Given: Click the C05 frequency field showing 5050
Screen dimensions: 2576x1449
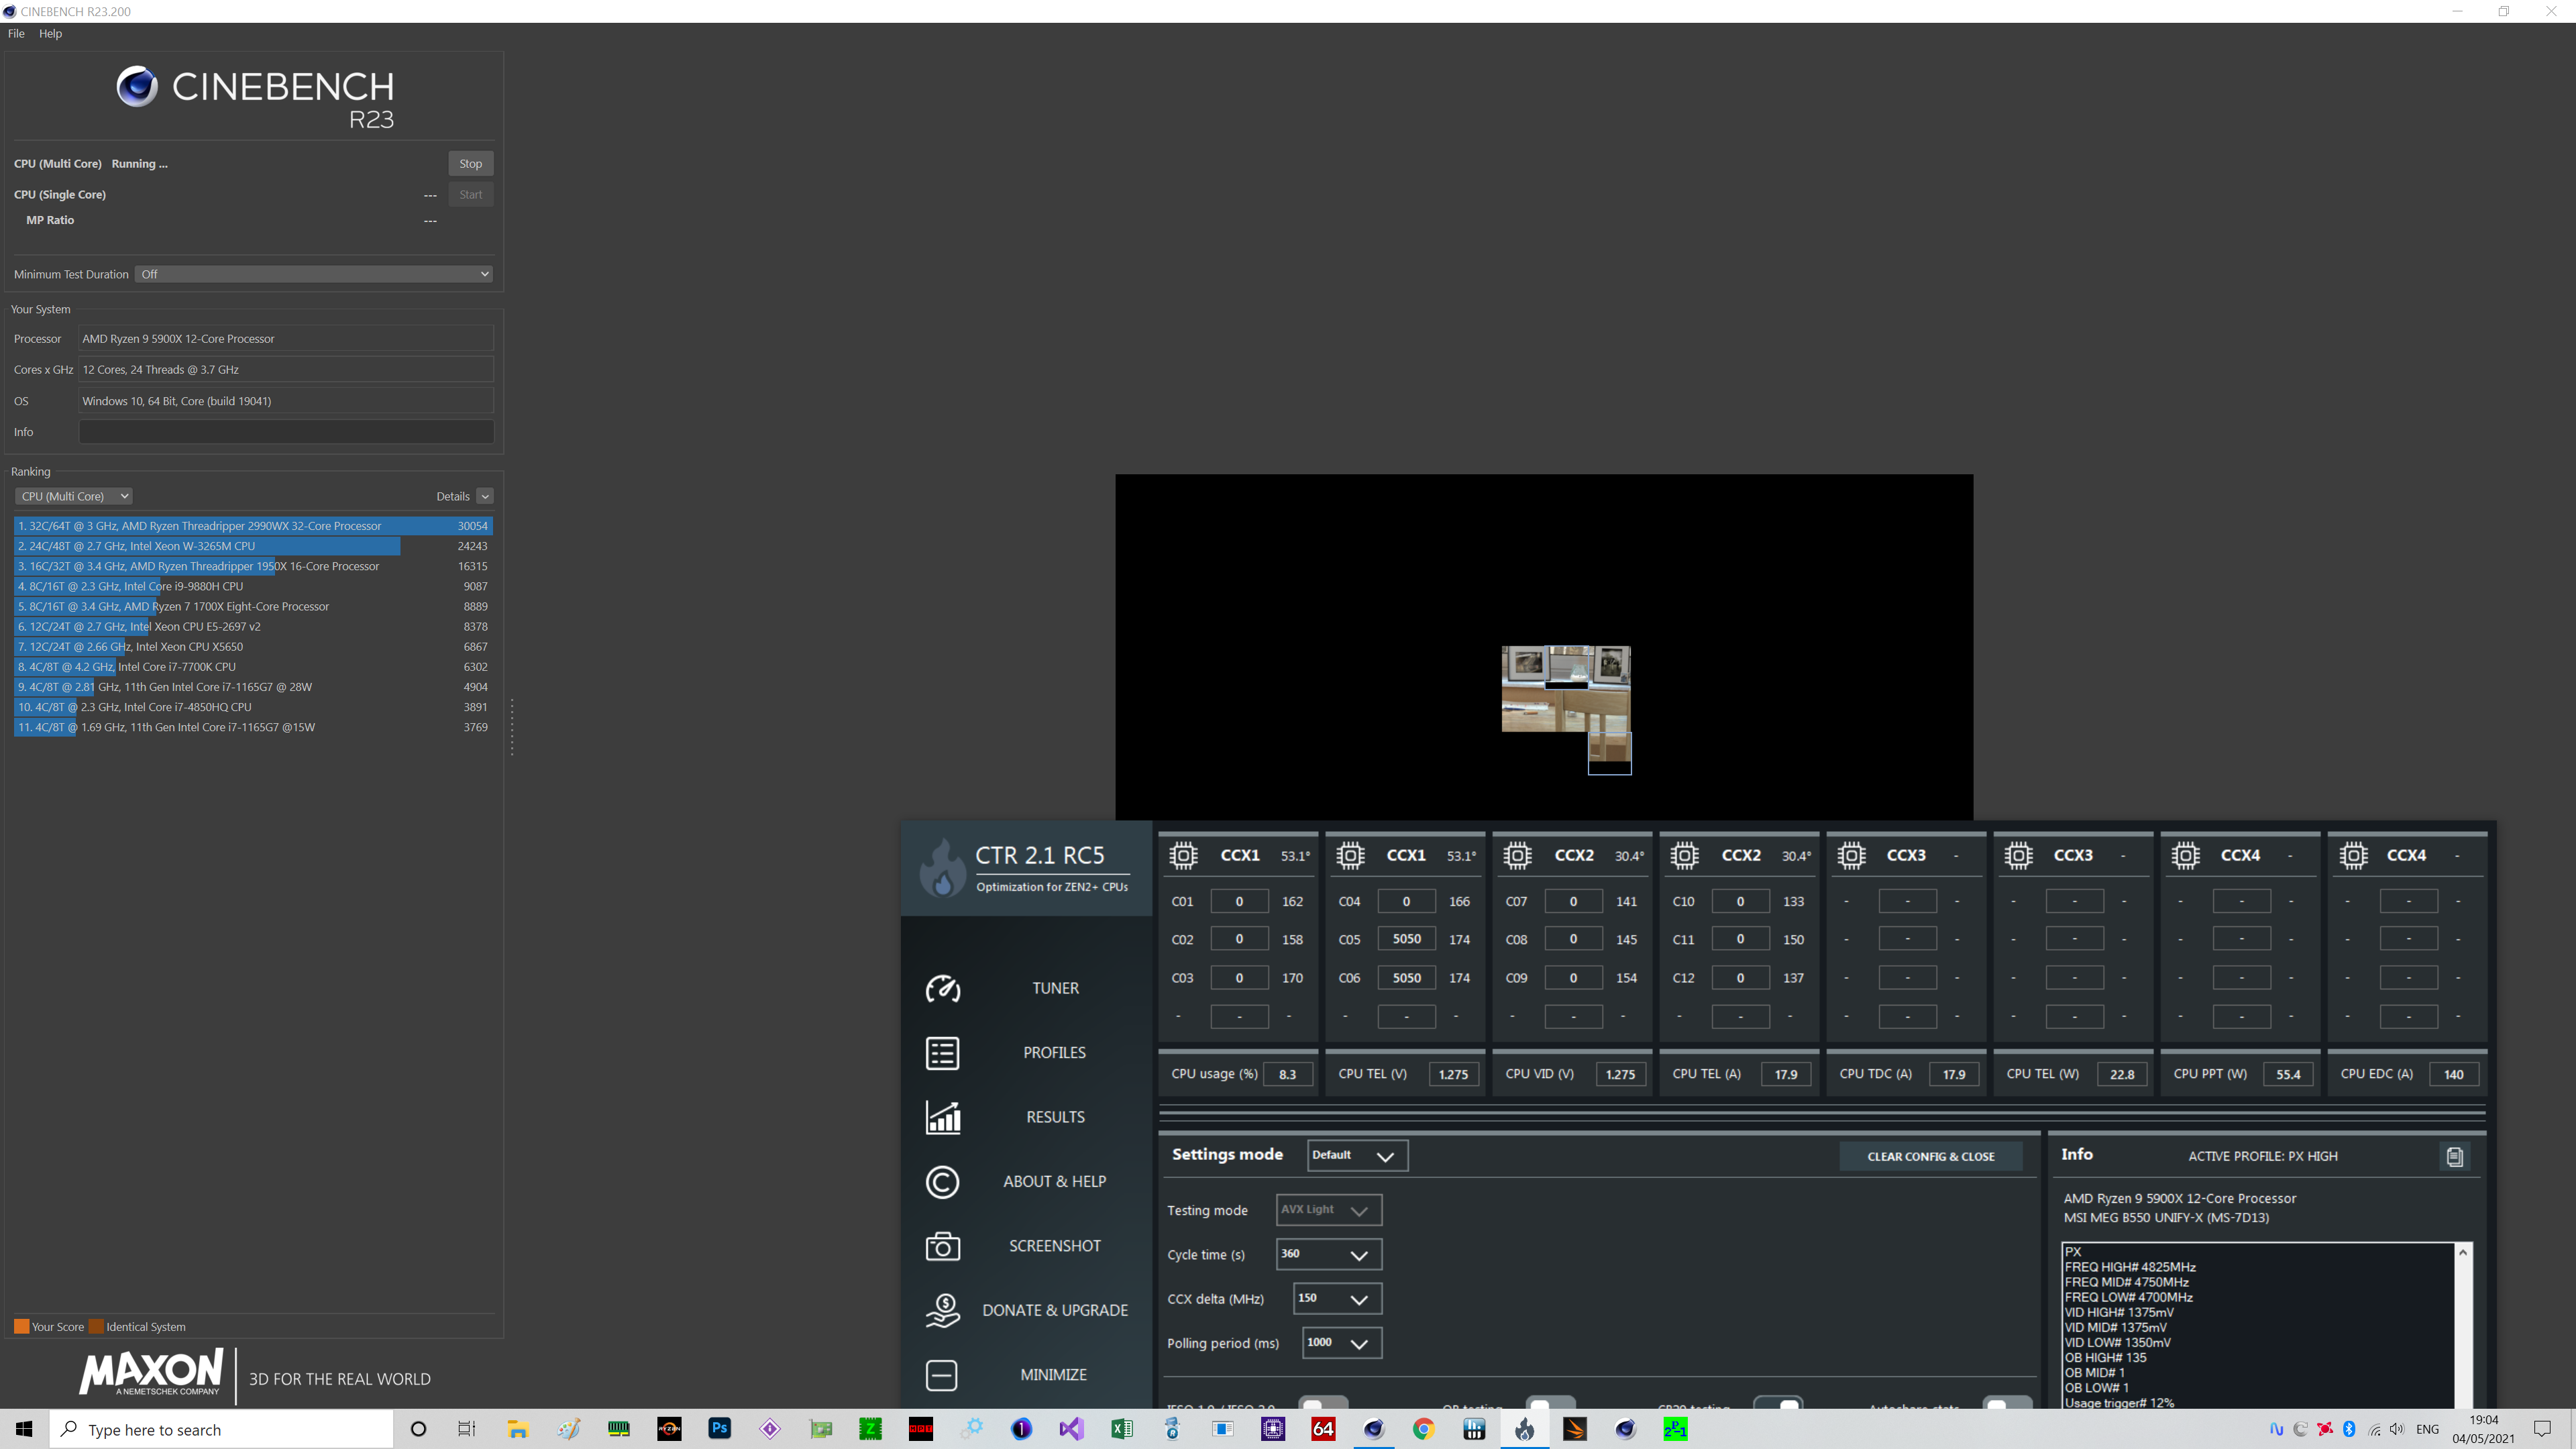Looking at the screenshot, I should point(1406,939).
